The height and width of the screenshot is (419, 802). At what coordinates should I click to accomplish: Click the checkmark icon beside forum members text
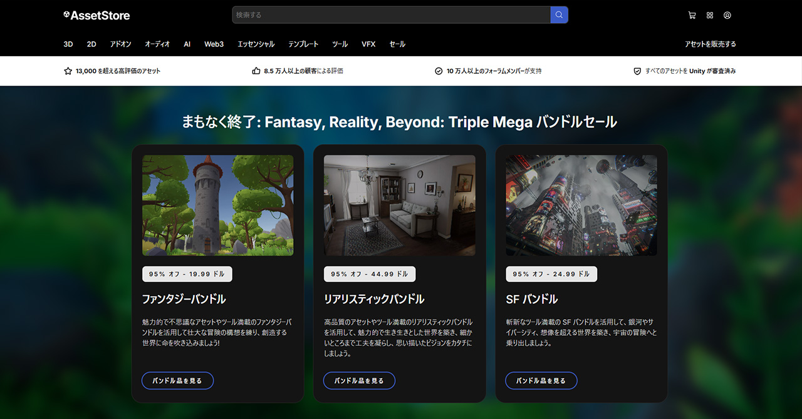point(439,71)
